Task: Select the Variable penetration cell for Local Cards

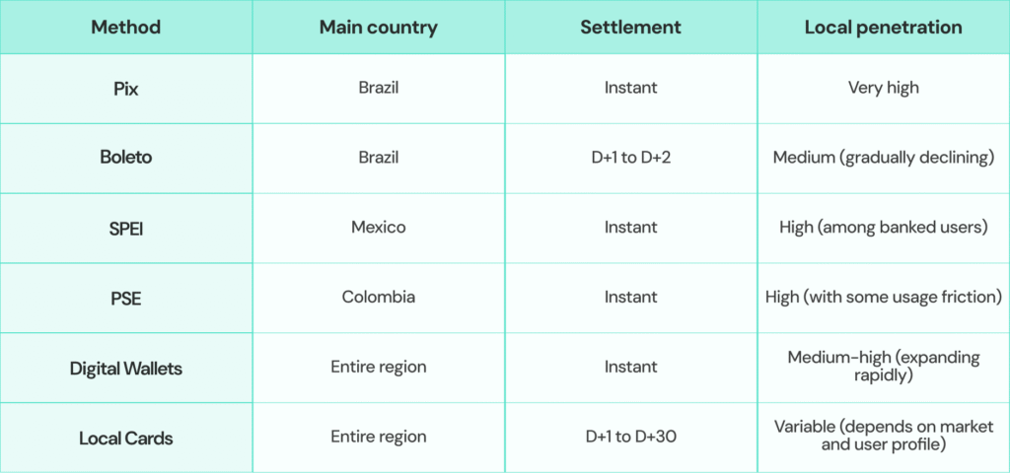Action: pos(883,438)
